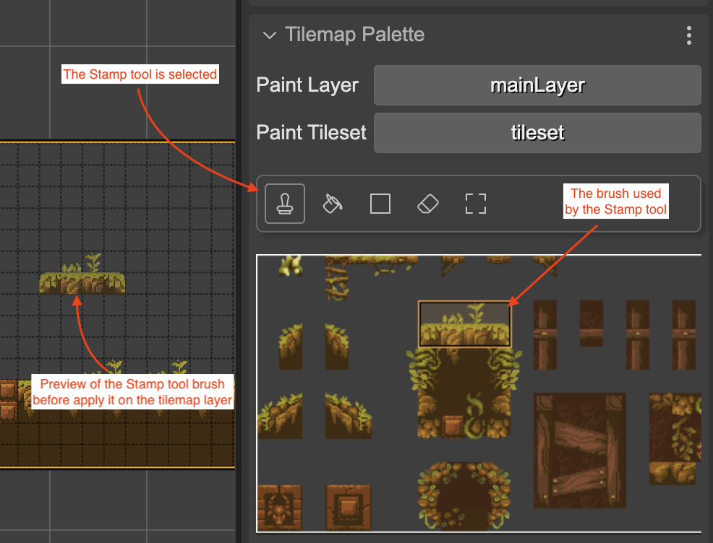Open the Tilemap Palette kebab menu
The height and width of the screenshot is (543, 713).
tap(688, 35)
